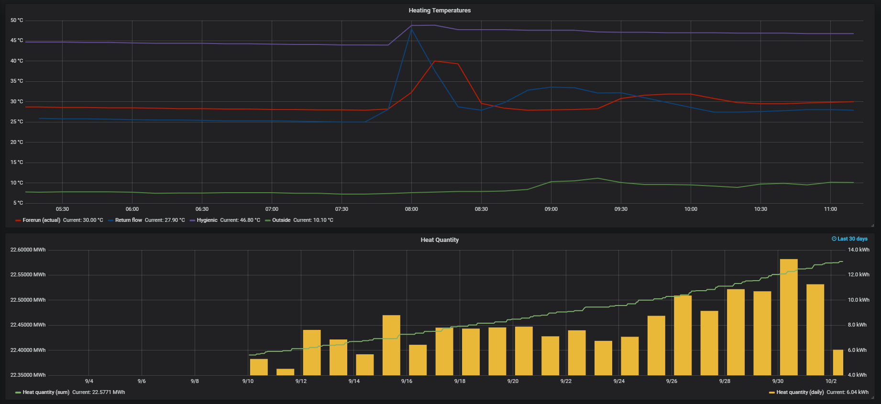Click the Return flow 'Current: 27.90 °C' value
881x404 pixels.
coord(165,220)
